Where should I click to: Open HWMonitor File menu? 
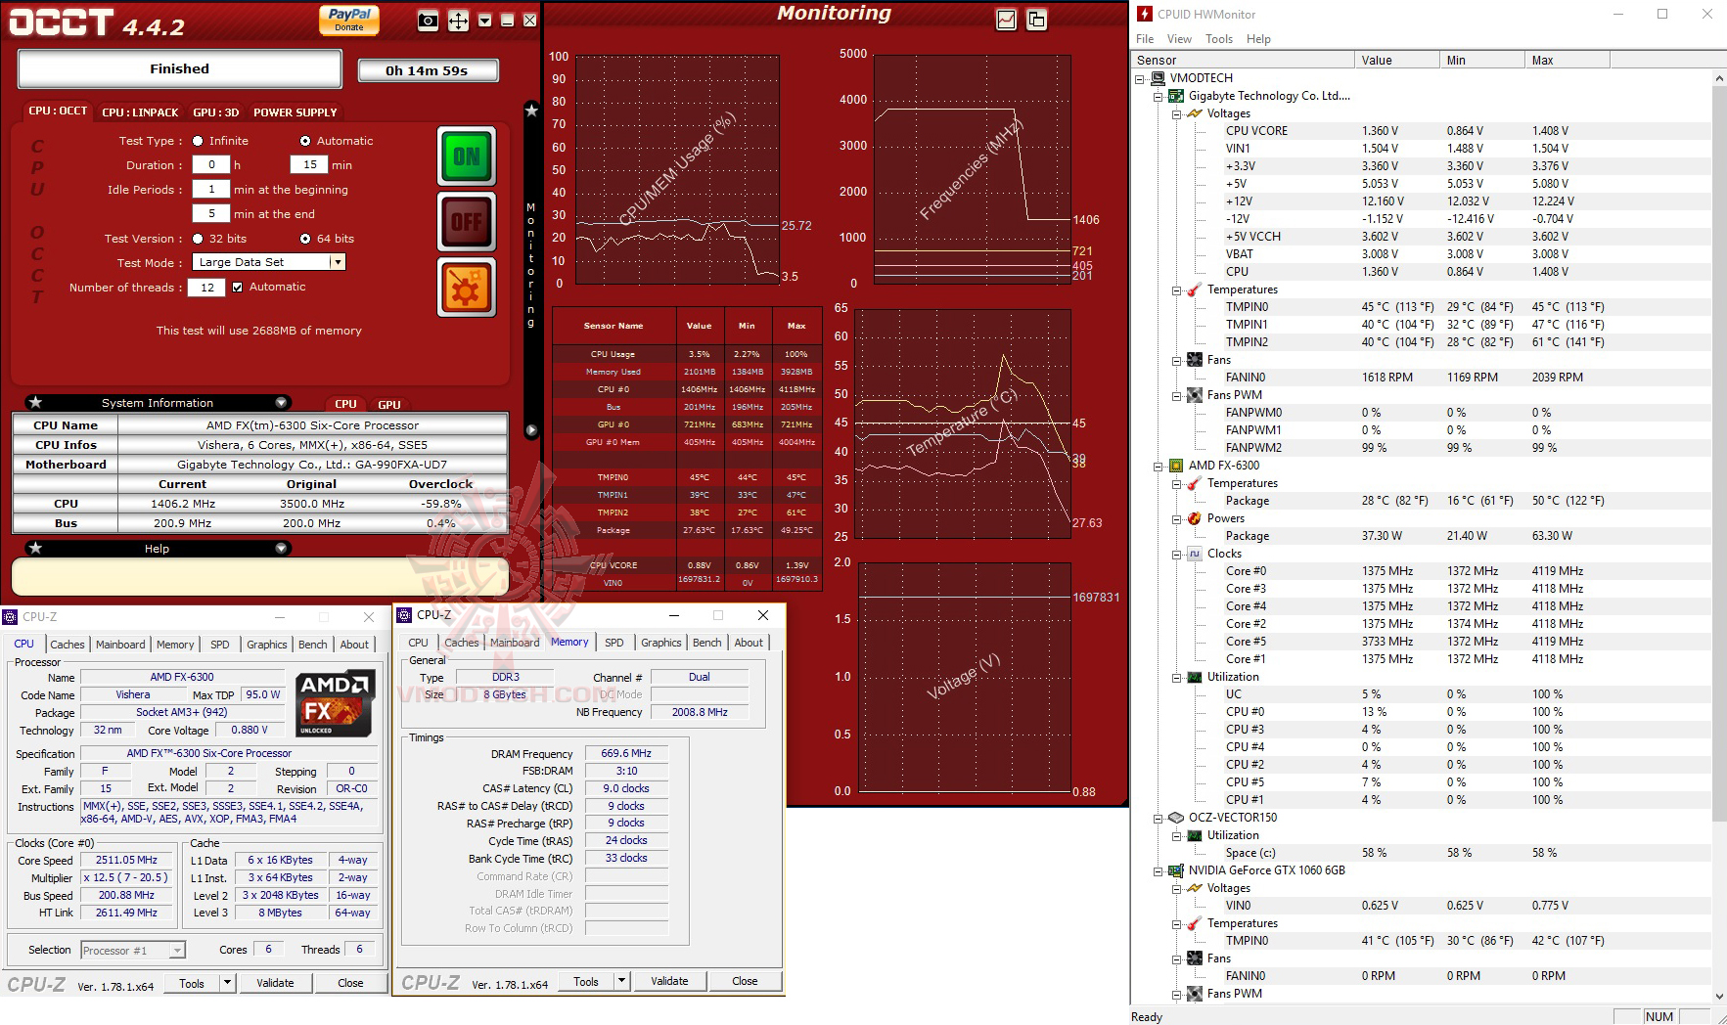coord(1145,39)
